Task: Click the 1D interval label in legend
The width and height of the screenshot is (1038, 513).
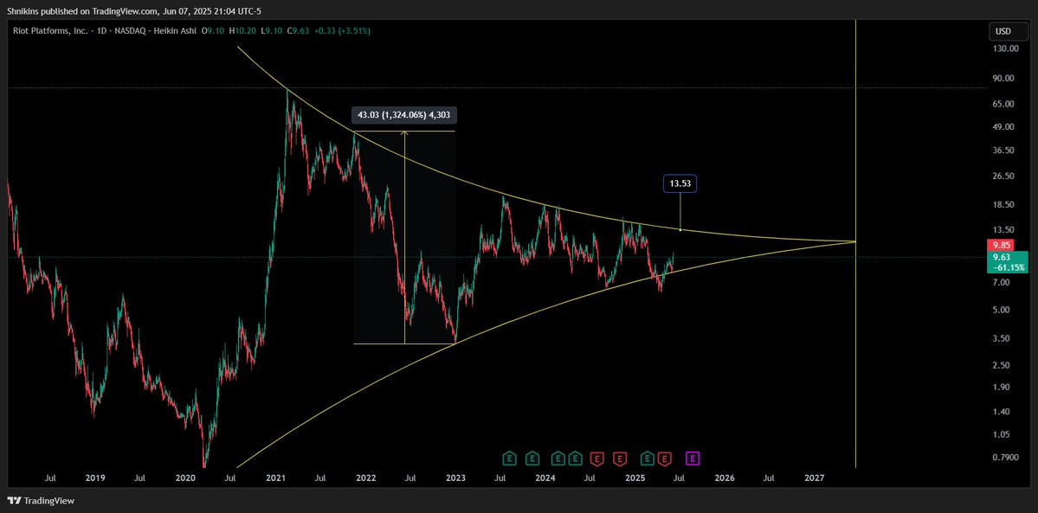Action: pyautogui.click(x=103, y=30)
